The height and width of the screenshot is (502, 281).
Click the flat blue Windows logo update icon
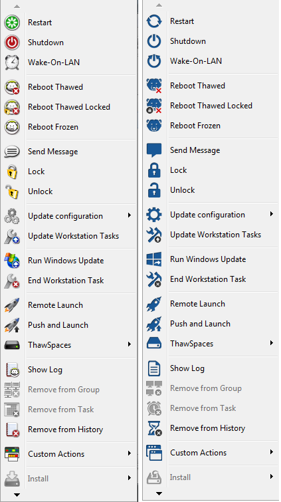[x=154, y=259]
